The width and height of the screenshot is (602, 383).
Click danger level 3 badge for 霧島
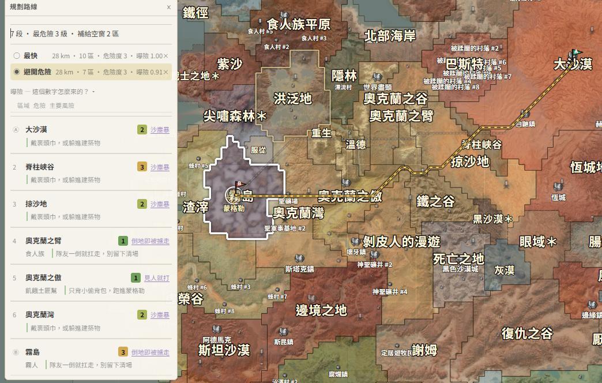[123, 352]
